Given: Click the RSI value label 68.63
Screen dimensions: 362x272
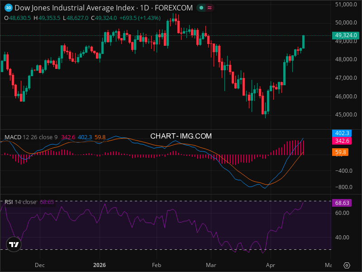Looking at the screenshot, I should tap(342, 203).
